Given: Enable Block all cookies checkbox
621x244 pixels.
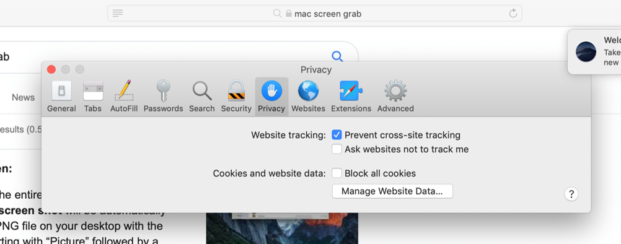Looking at the screenshot, I should coord(337,173).
